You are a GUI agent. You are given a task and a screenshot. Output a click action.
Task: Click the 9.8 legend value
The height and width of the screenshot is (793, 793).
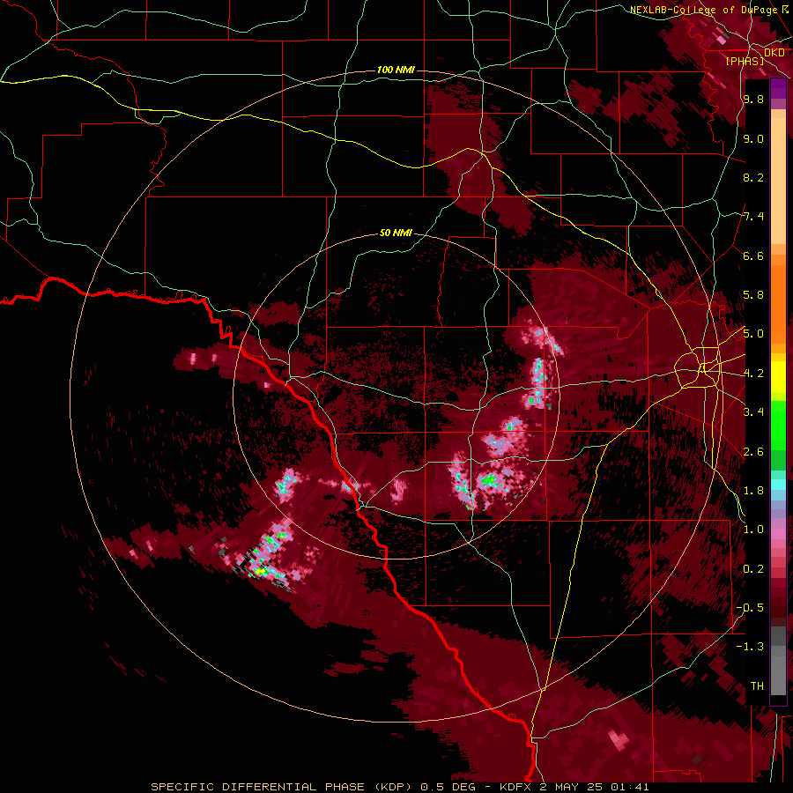pos(753,99)
